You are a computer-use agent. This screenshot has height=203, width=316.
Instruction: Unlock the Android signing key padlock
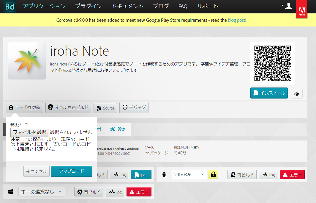point(213,175)
